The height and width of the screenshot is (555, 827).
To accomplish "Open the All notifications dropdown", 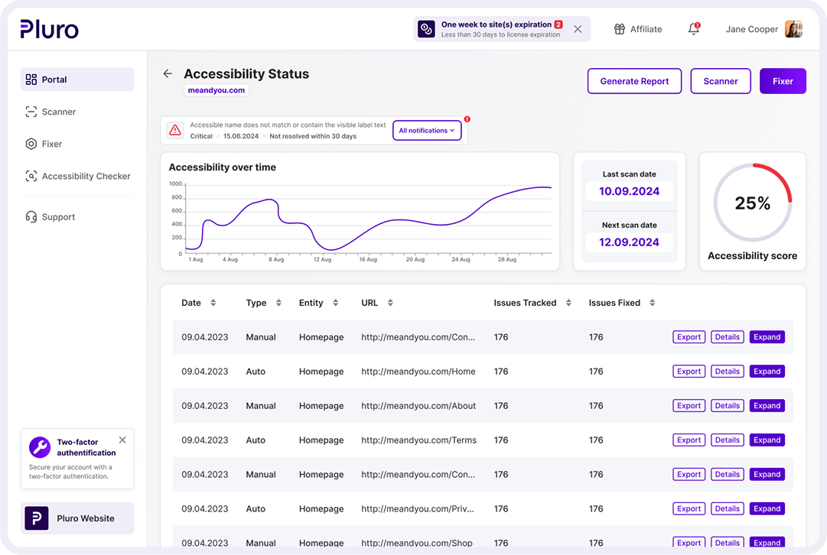I will (x=427, y=131).
